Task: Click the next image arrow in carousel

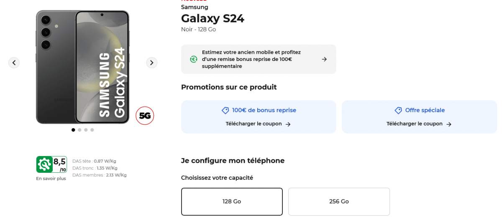Action: pyautogui.click(x=151, y=63)
